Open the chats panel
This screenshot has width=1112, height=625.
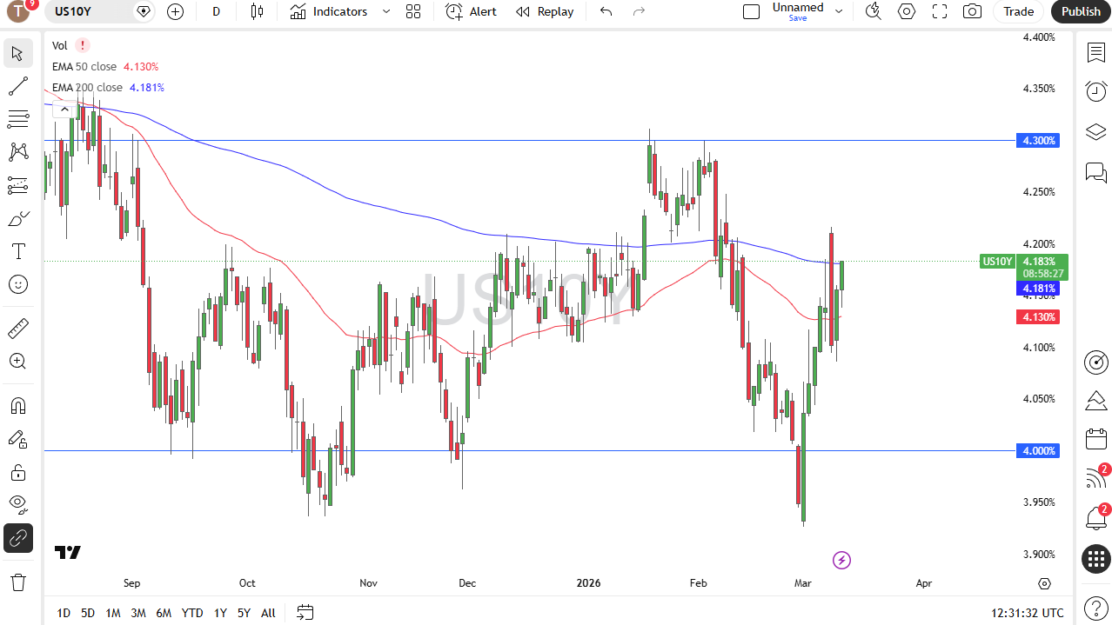[x=1095, y=171]
